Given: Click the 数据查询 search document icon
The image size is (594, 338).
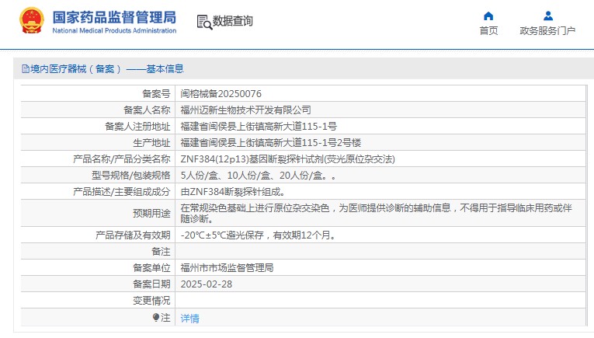Looking at the screenshot, I should click(204, 22).
